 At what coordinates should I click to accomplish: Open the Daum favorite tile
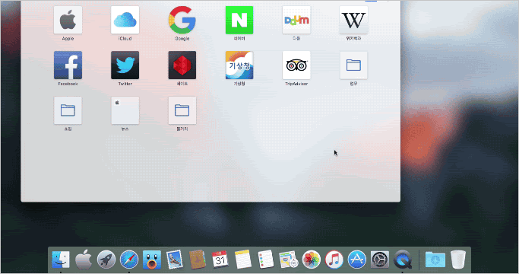coord(296,20)
